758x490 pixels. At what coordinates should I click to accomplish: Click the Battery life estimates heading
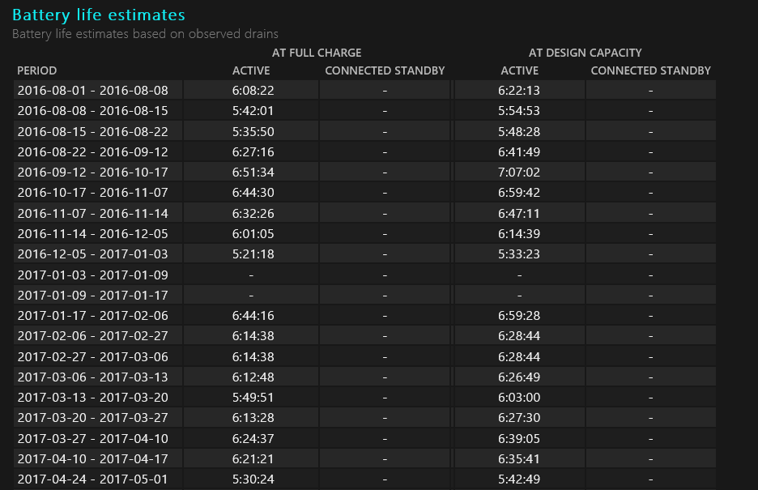pyautogui.click(x=97, y=15)
